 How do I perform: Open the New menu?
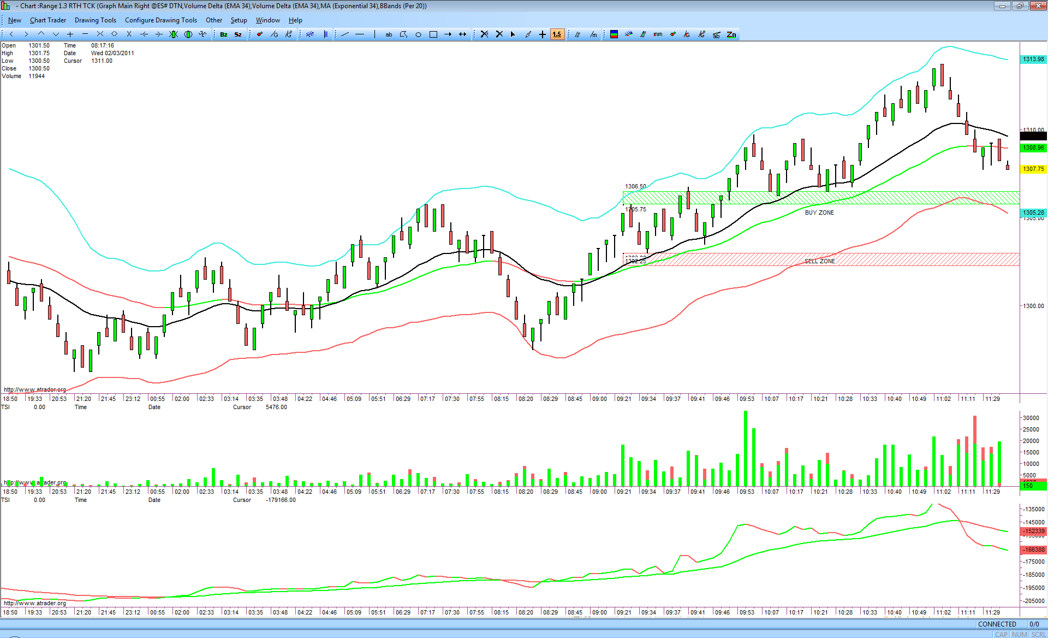pyautogui.click(x=15, y=20)
